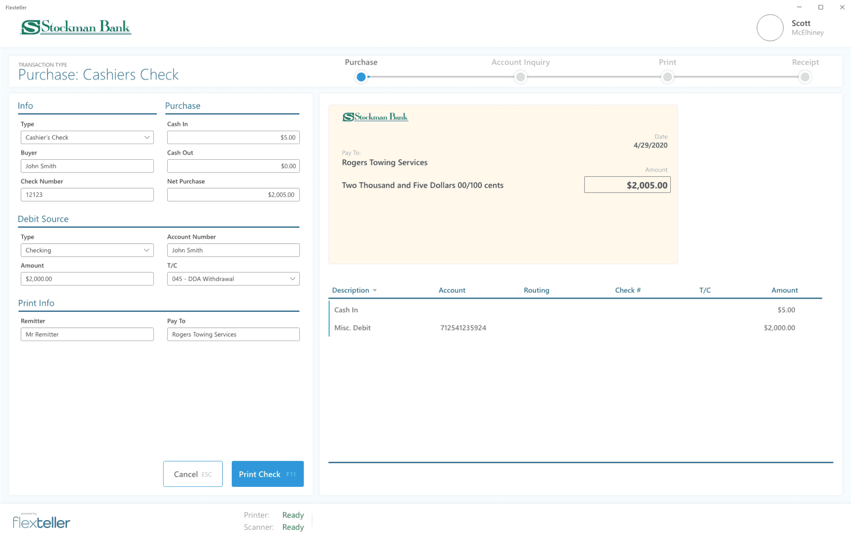
Task: Click the Net Purchase field $2,005.00
Action: click(233, 195)
